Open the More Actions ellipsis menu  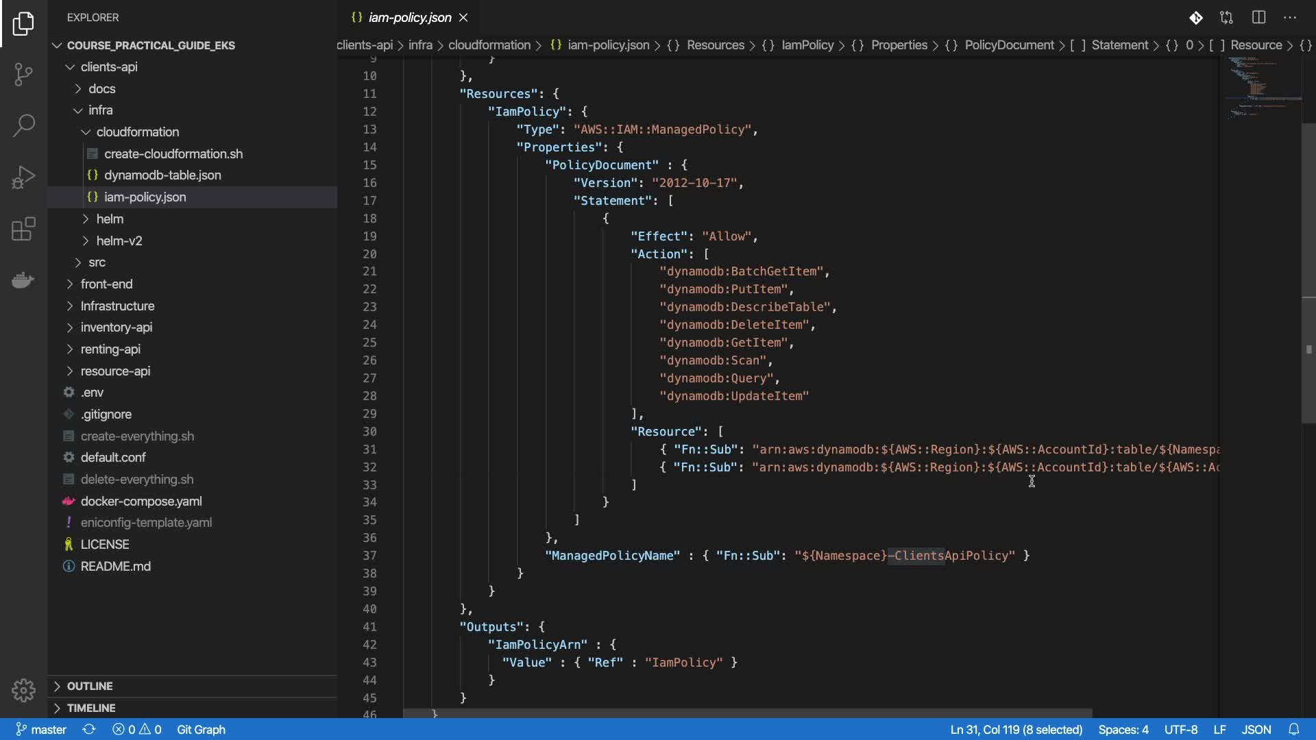coord(1290,18)
